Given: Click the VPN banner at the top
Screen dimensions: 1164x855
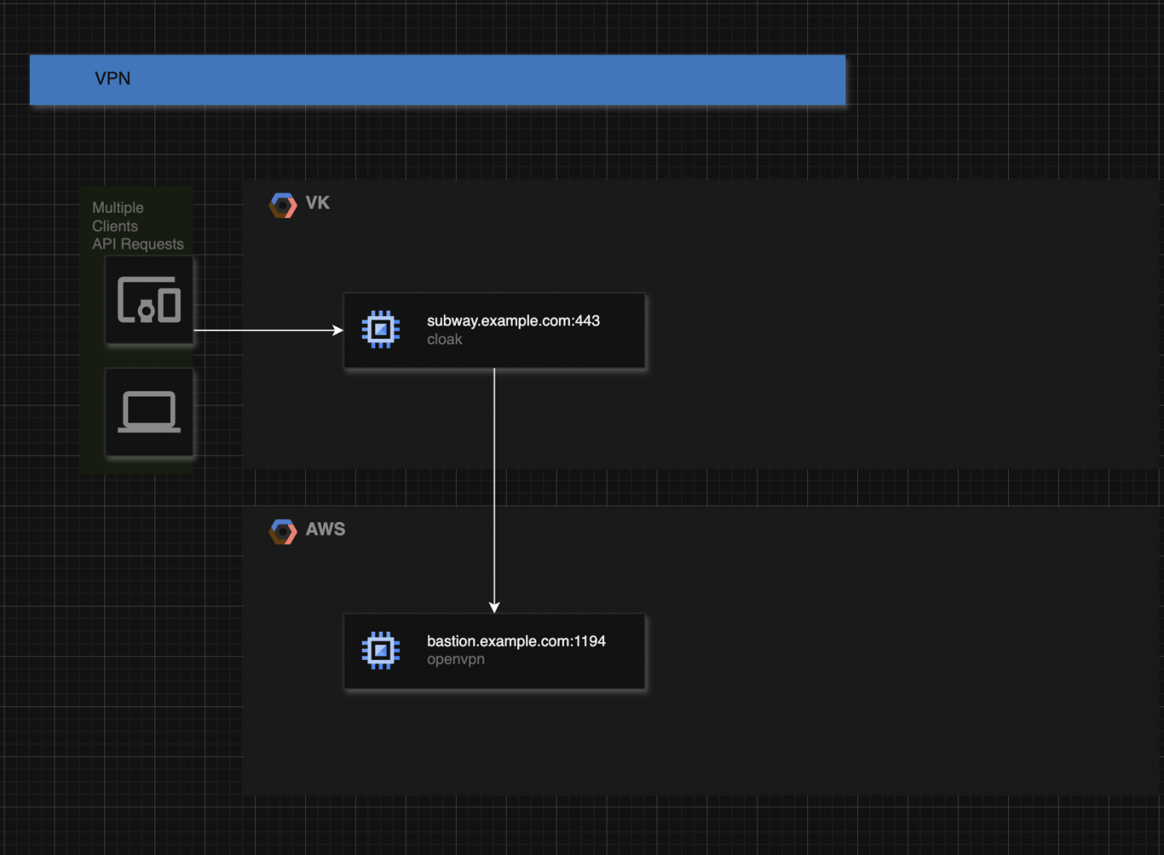Looking at the screenshot, I should [437, 79].
